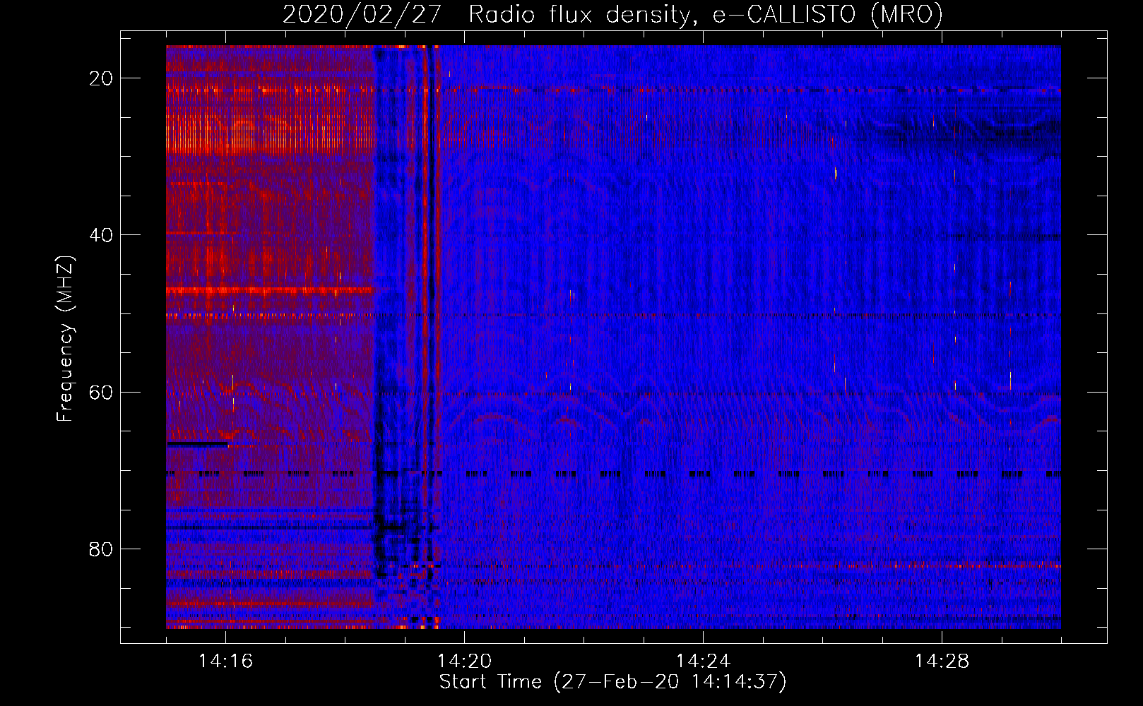Click the "Frequency (MHZ)" axis label
Screen dimensions: 1143x706
[65, 338]
